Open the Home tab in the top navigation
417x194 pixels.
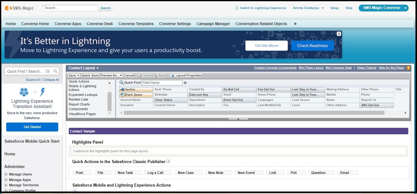point(11,24)
